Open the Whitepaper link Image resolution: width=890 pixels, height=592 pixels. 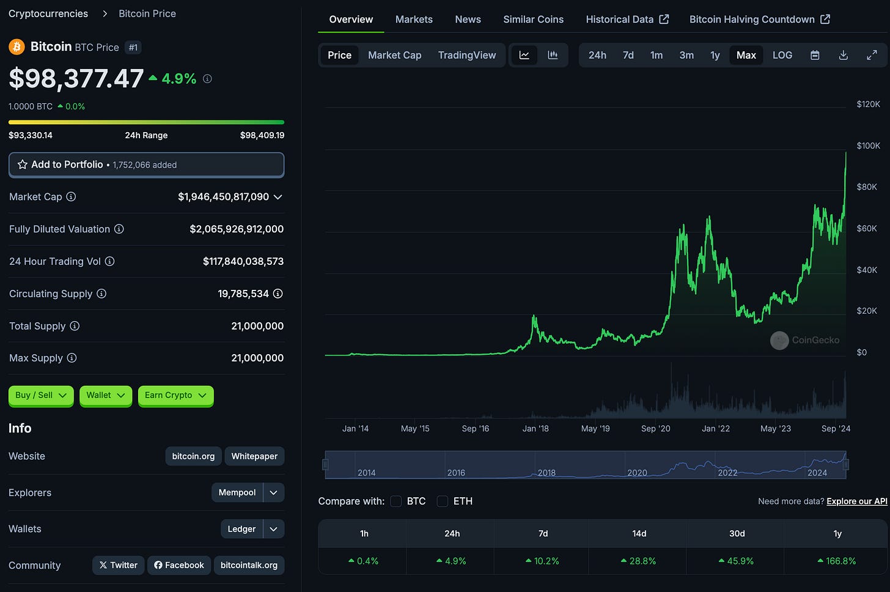[x=254, y=456]
